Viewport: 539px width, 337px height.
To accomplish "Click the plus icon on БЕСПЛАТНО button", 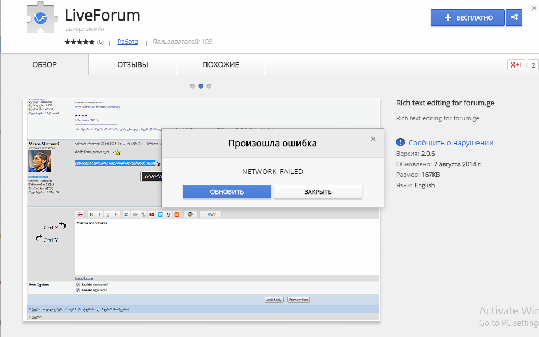I will click(448, 18).
